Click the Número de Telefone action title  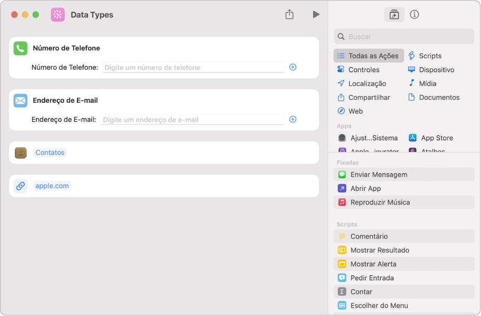pos(66,48)
